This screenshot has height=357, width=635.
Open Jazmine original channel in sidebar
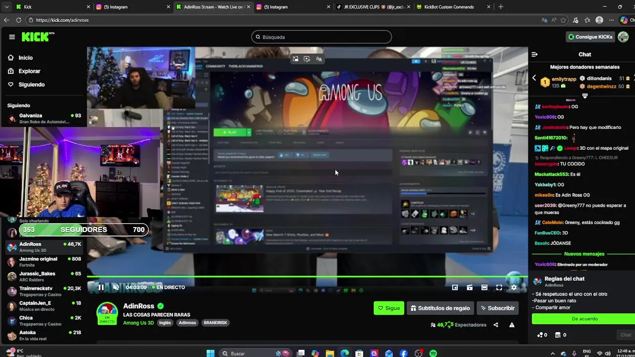pyautogui.click(x=44, y=261)
